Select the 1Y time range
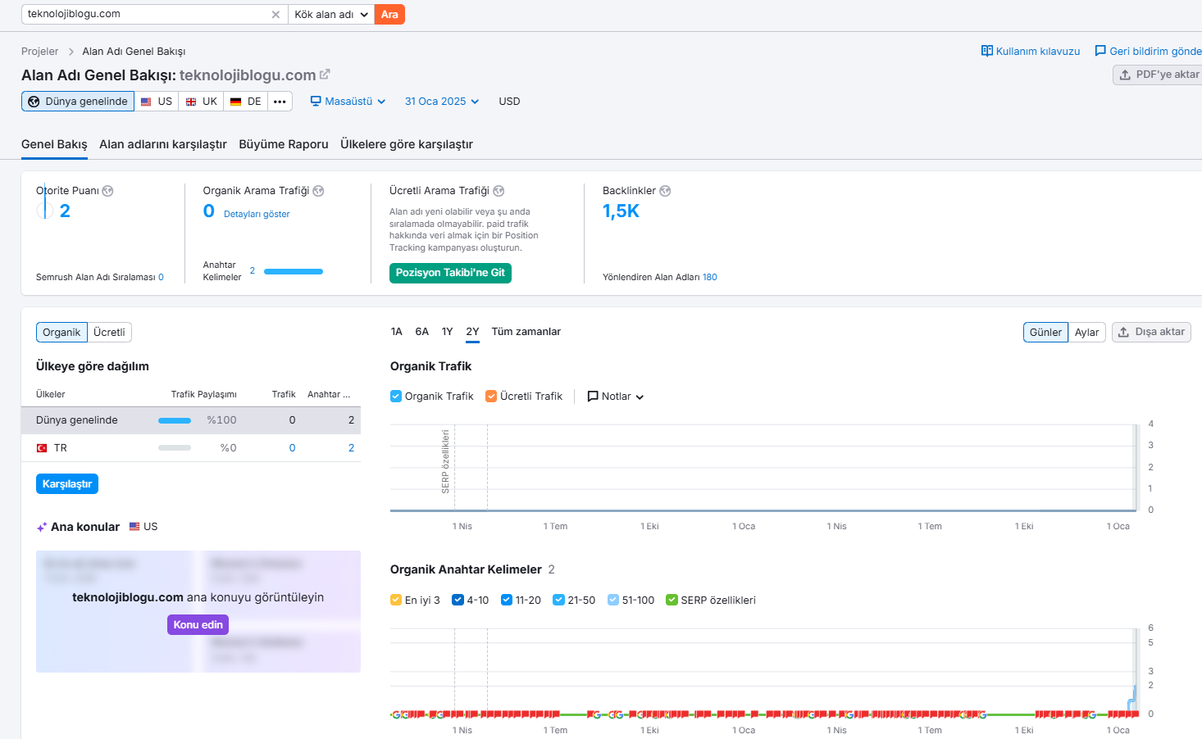The height and width of the screenshot is (739, 1202). click(x=447, y=332)
